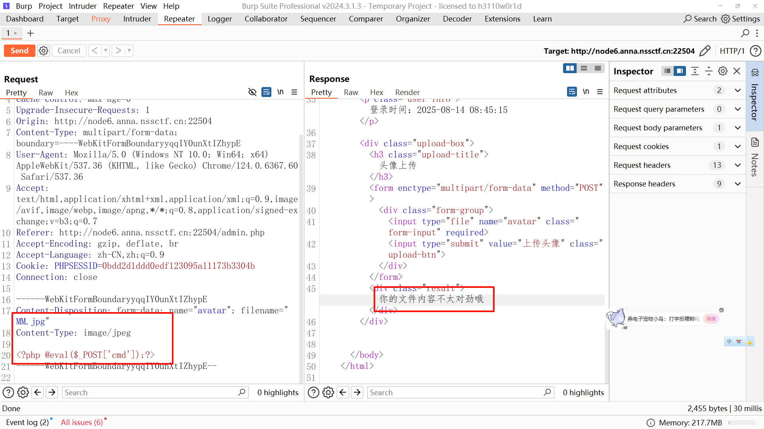Toggle Request show newline characters
The height and width of the screenshot is (429, 764).
[x=281, y=92]
